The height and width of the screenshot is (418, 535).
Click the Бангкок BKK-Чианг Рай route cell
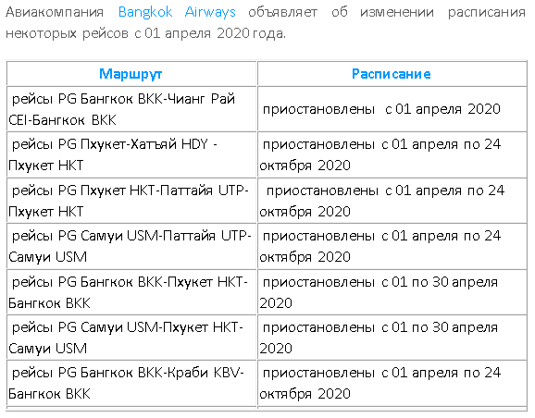(131, 109)
